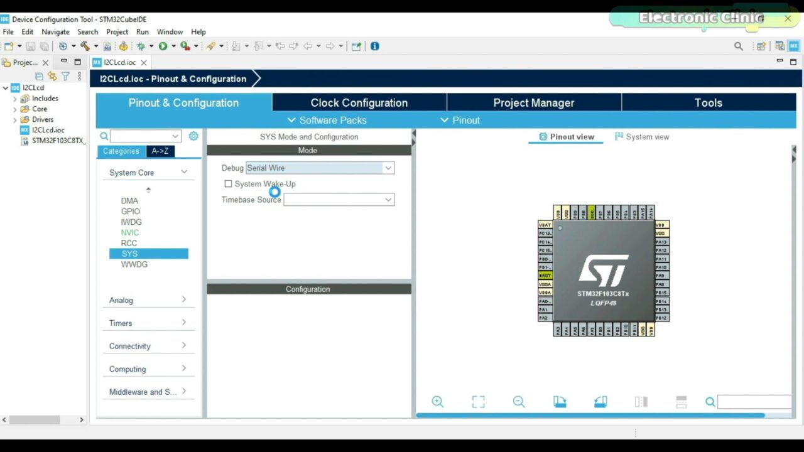Screen dimensions: 804x452
Task: Select WWDG in System Core list
Action: point(134,264)
